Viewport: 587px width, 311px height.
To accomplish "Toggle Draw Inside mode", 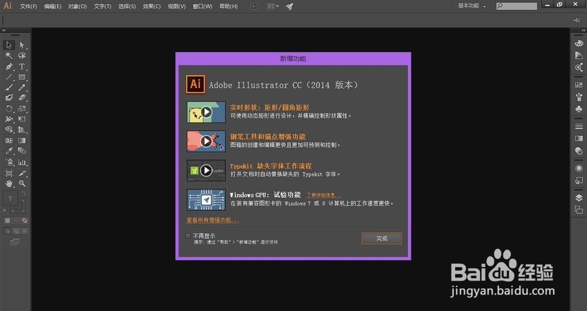I will coord(25,231).
